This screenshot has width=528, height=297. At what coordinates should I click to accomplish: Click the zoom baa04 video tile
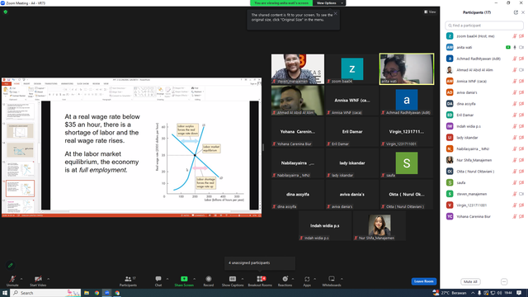[352, 69]
